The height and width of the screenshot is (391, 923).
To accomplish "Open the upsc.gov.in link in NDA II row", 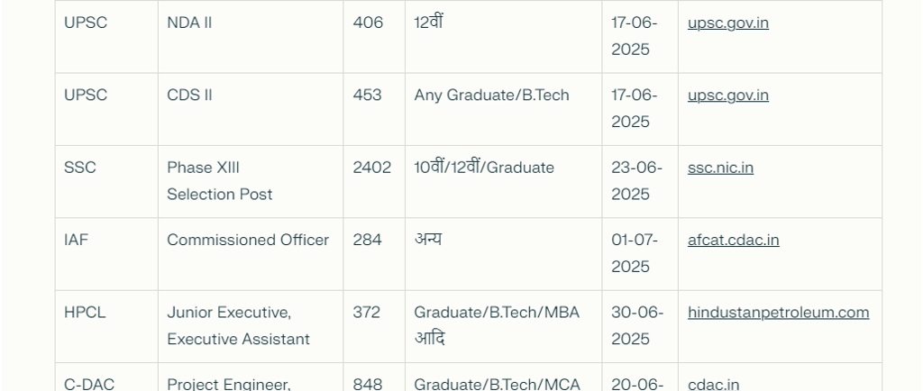I will pos(727,23).
